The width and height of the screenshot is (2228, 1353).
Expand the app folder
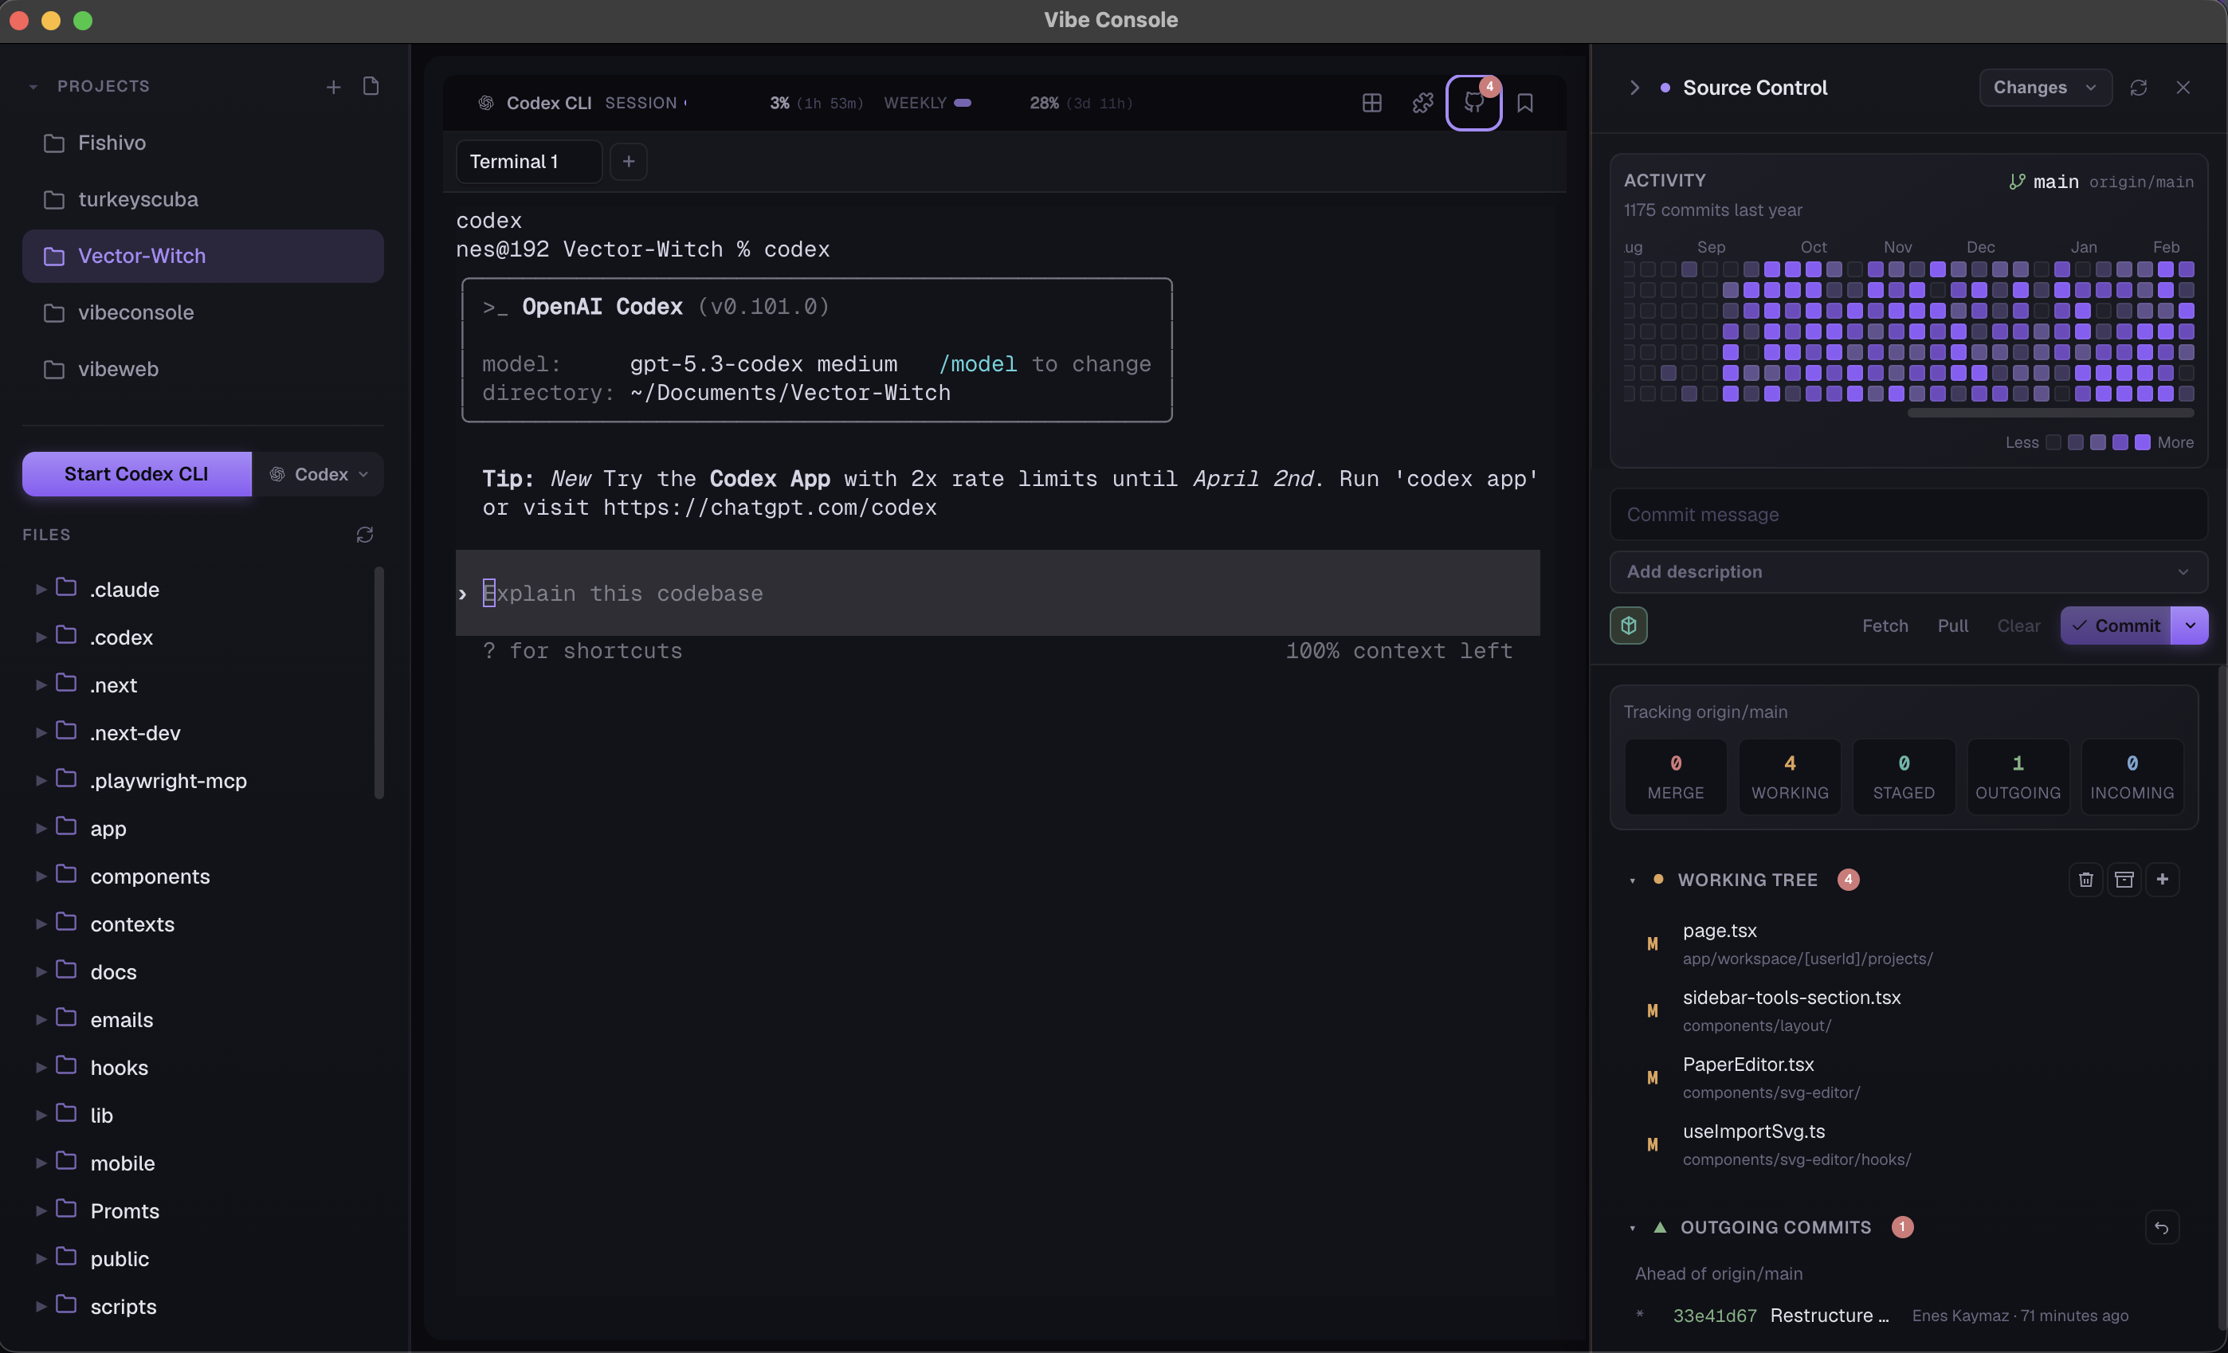click(41, 829)
